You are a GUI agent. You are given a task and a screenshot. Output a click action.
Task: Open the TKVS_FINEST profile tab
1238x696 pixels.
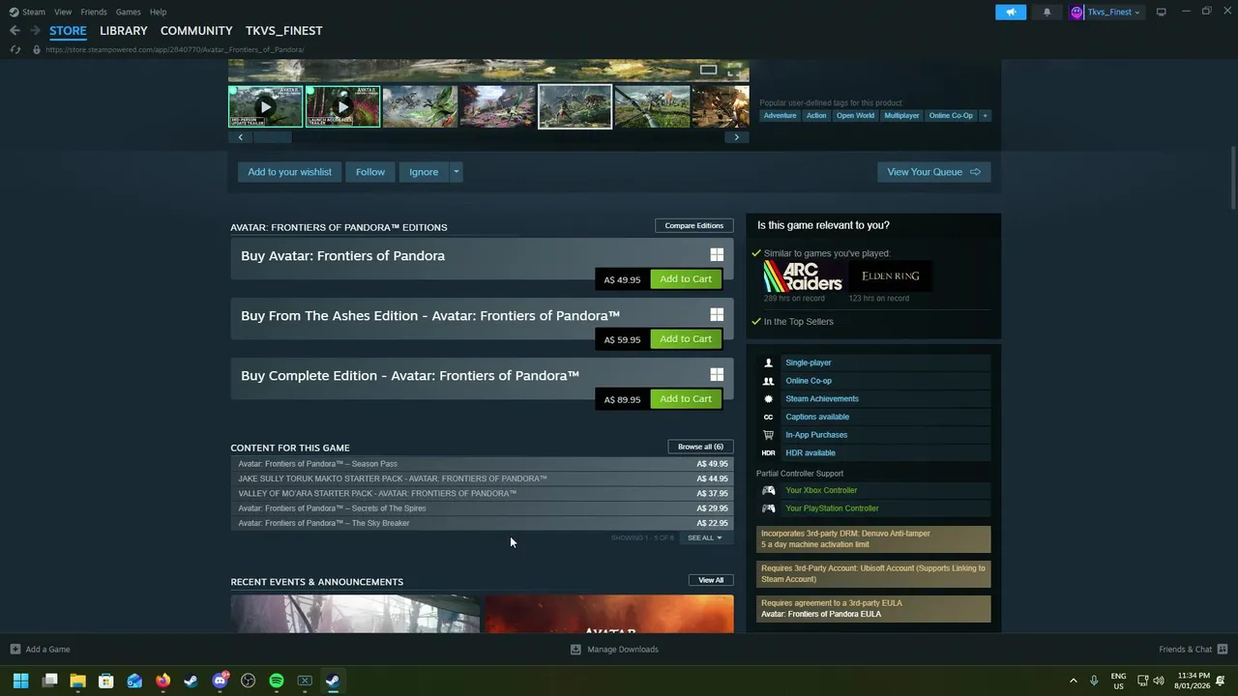point(283,31)
